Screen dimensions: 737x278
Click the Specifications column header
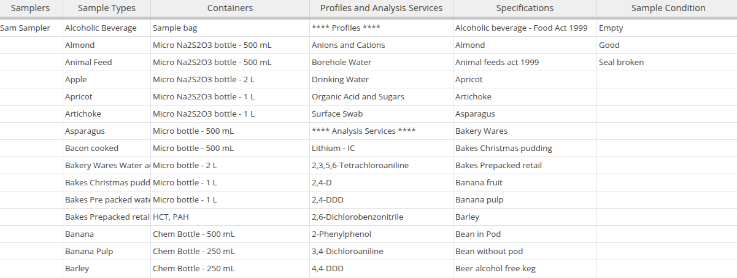pos(525,9)
